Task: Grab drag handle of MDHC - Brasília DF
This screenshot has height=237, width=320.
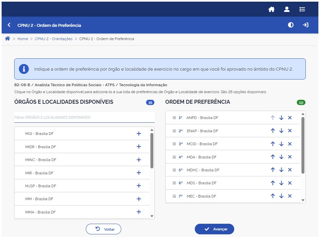Action: (x=174, y=170)
